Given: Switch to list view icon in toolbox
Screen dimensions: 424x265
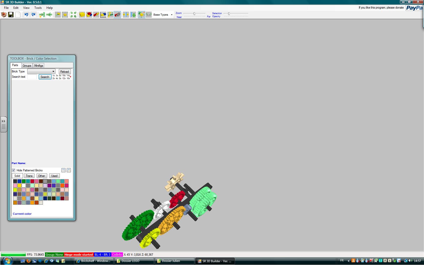Looking at the screenshot, I should pyautogui.click(x=64, y=170).
